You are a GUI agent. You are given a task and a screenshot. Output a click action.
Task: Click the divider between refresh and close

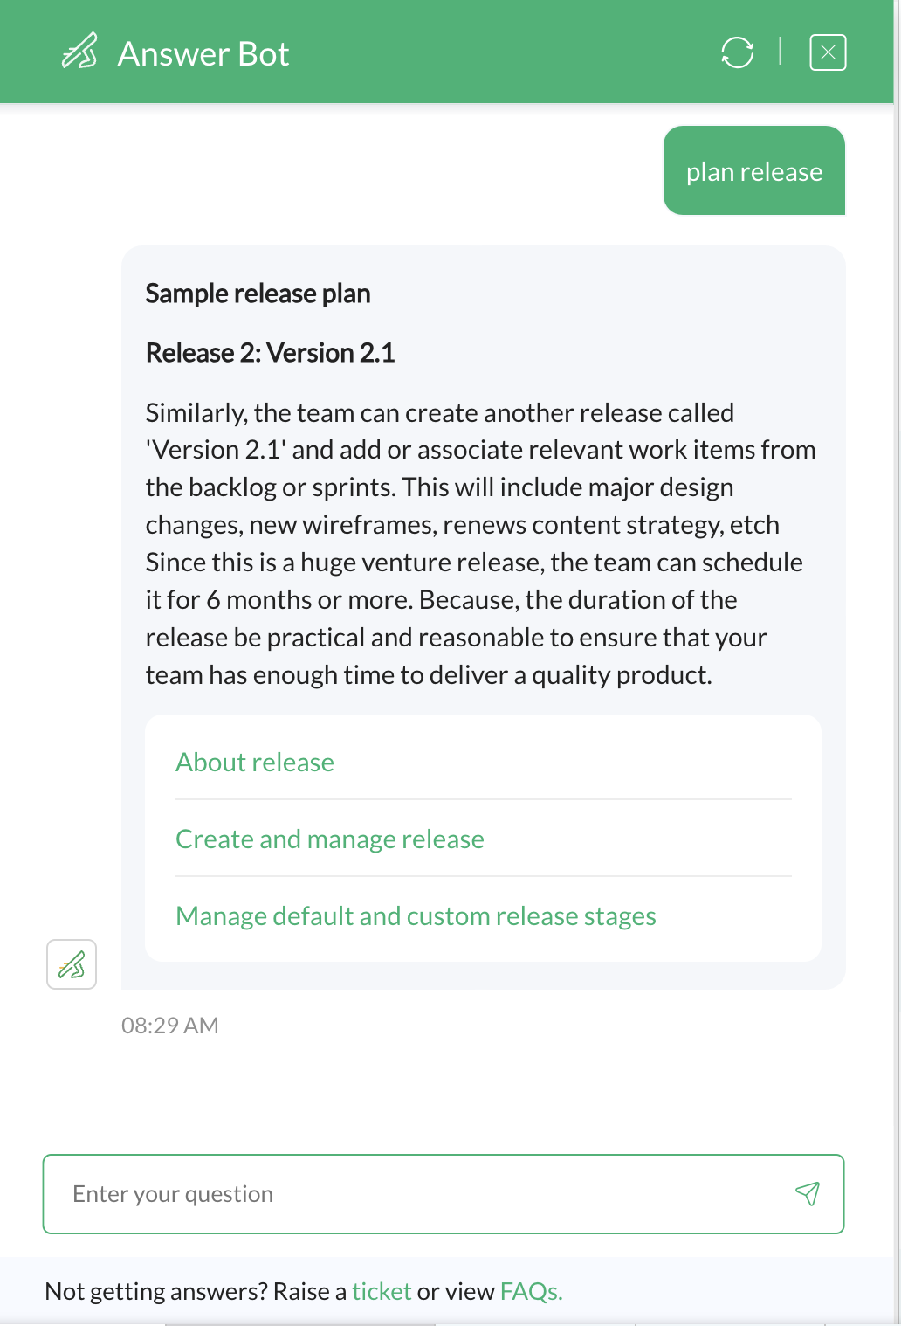coord(780,52)
